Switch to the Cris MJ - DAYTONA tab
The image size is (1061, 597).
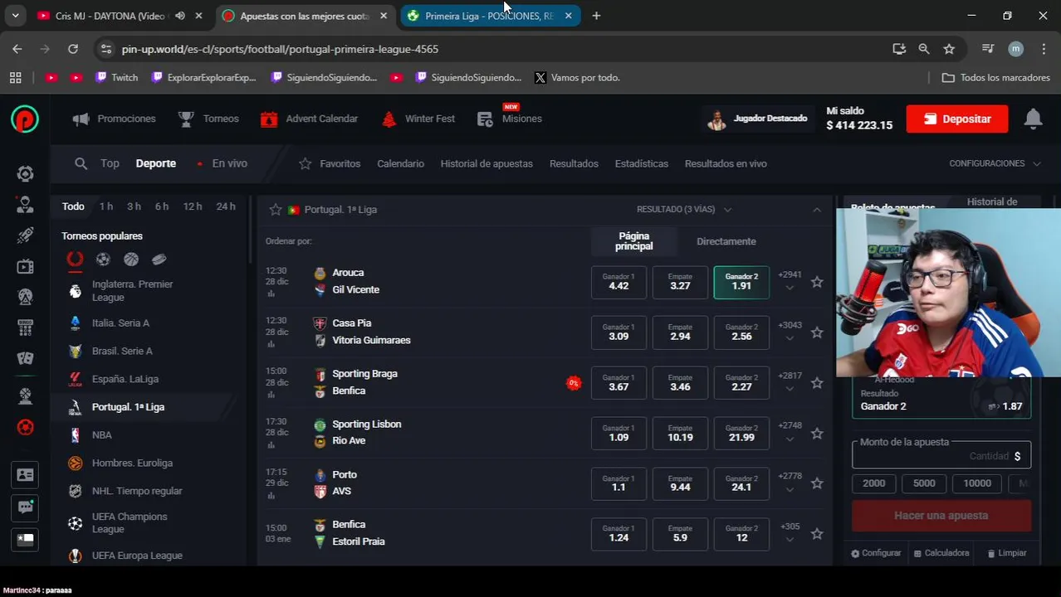[x=121, y=16]
